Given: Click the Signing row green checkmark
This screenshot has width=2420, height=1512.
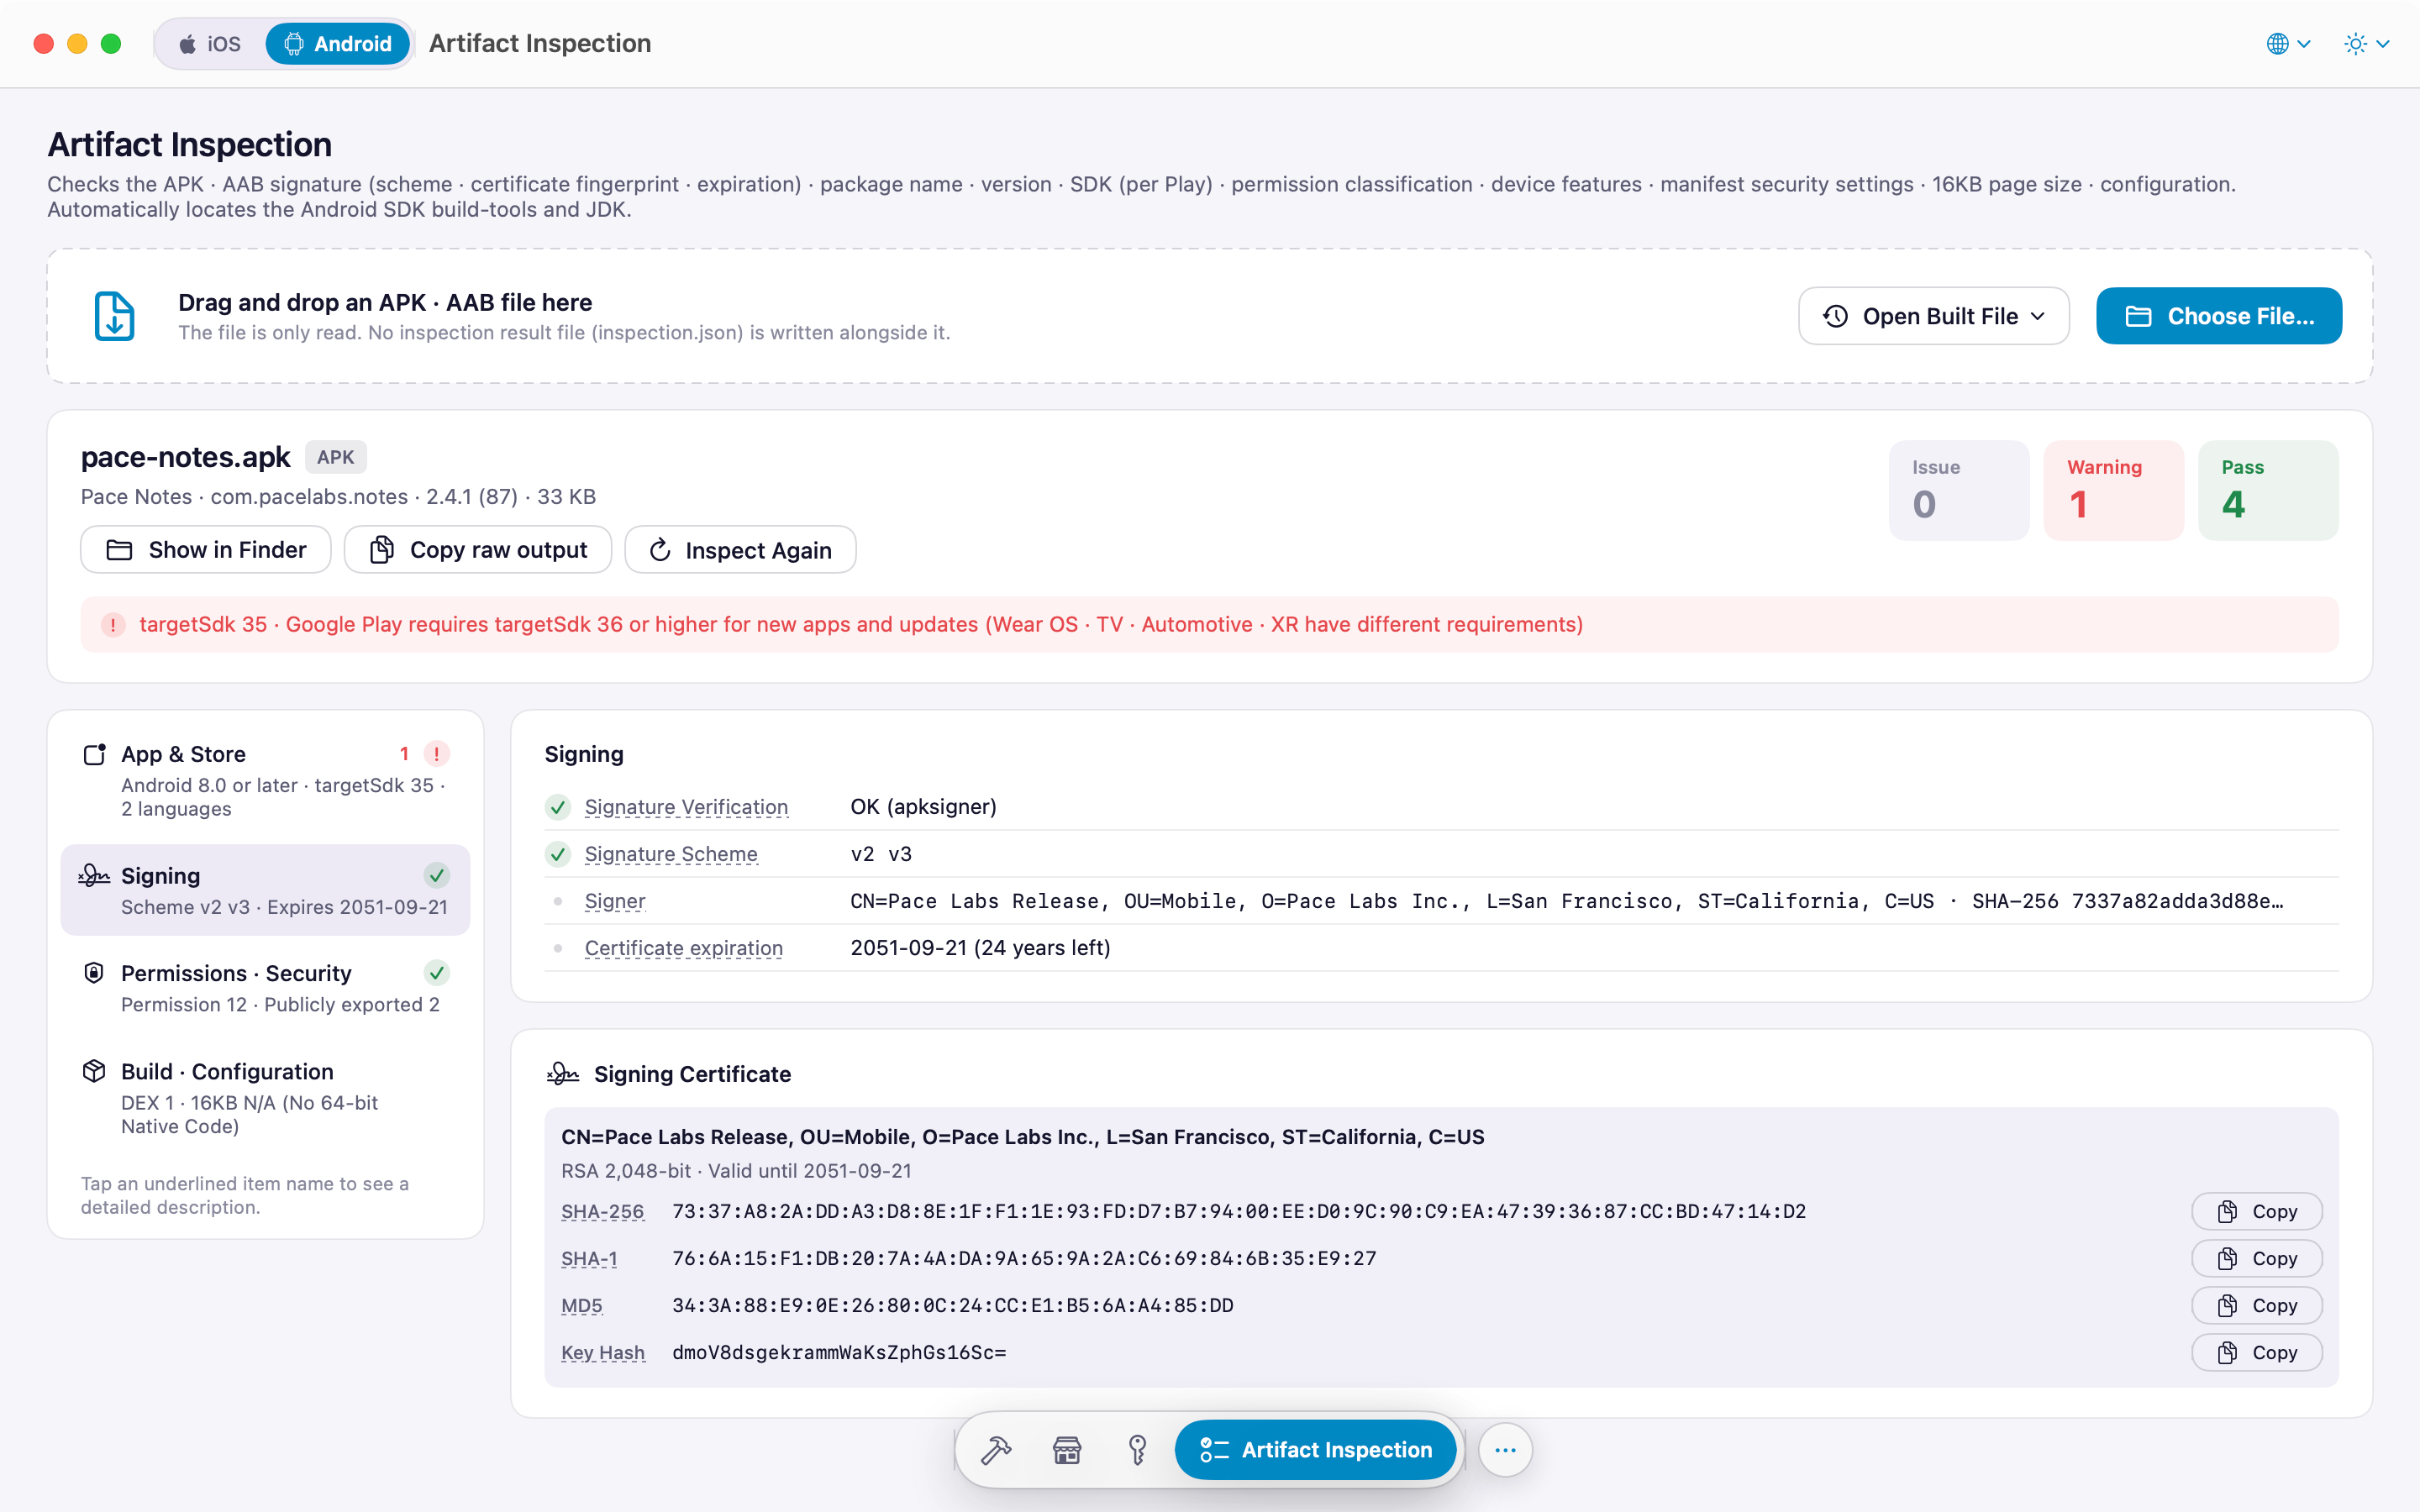Looking at the screenshot, I should pyautogui.click(x=436, y=876).
